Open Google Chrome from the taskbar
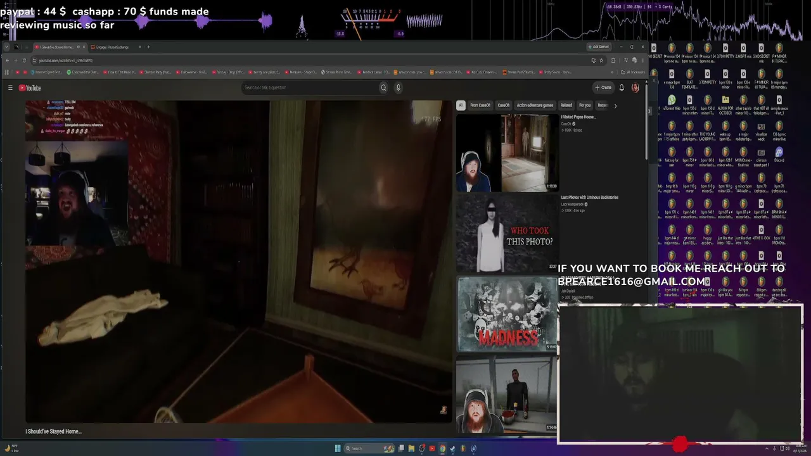This screenshot has width=811, height=456. [442, 448]
